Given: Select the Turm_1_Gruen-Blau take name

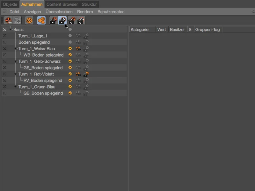Looking at the screenshot, I should pyautogui.click(x=37, y=87).
